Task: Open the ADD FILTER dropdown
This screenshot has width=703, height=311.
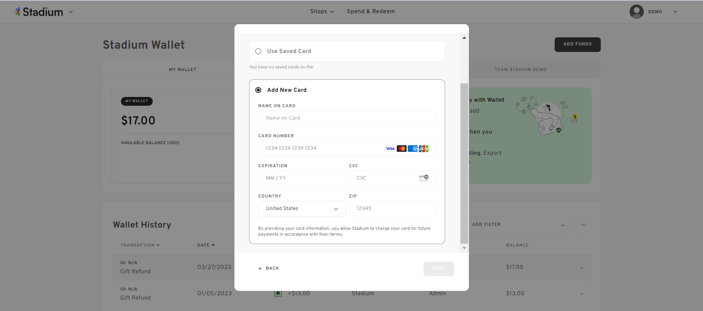Action: click(x=519, y=225)
